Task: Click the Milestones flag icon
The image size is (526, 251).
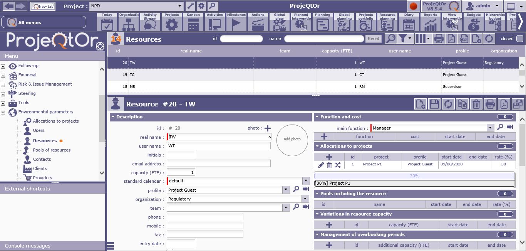Action: click(236, 22)
